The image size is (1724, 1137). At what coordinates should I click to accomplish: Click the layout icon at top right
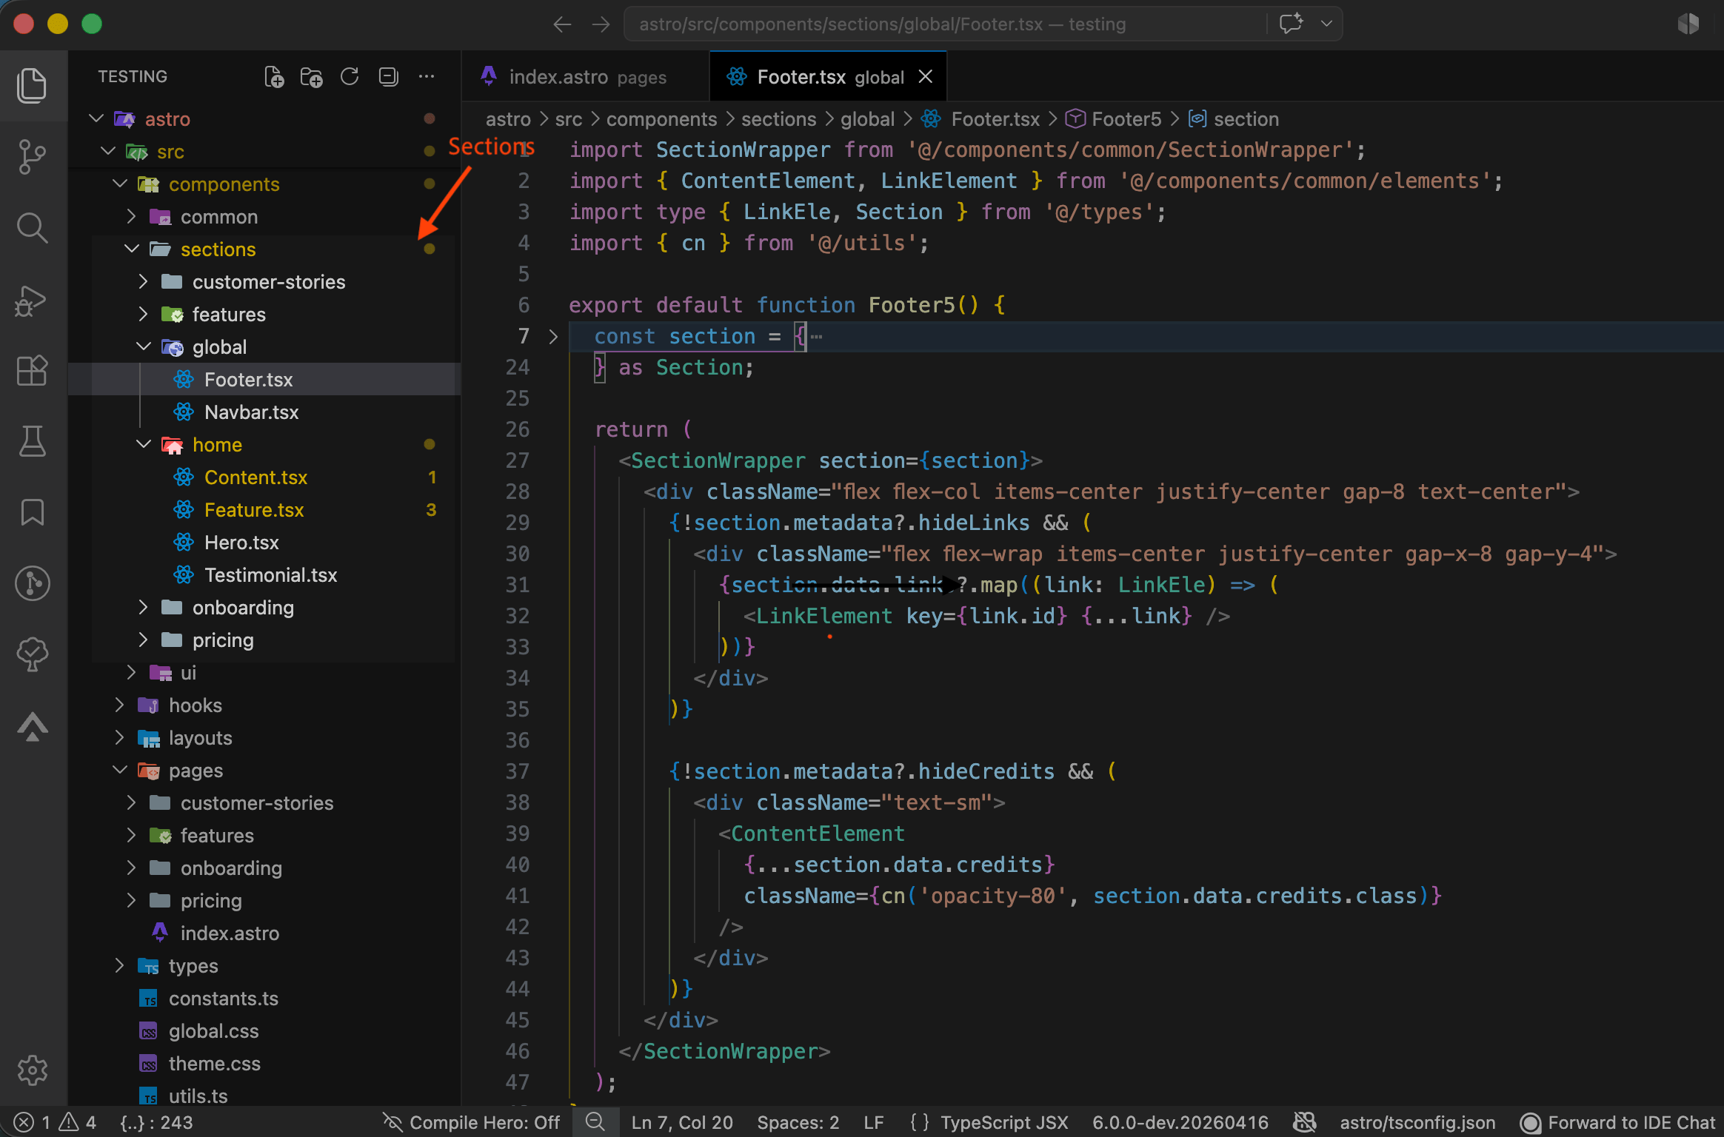[x=1688, y=24]
